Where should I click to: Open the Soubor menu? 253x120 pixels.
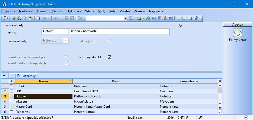coord(10,11)
